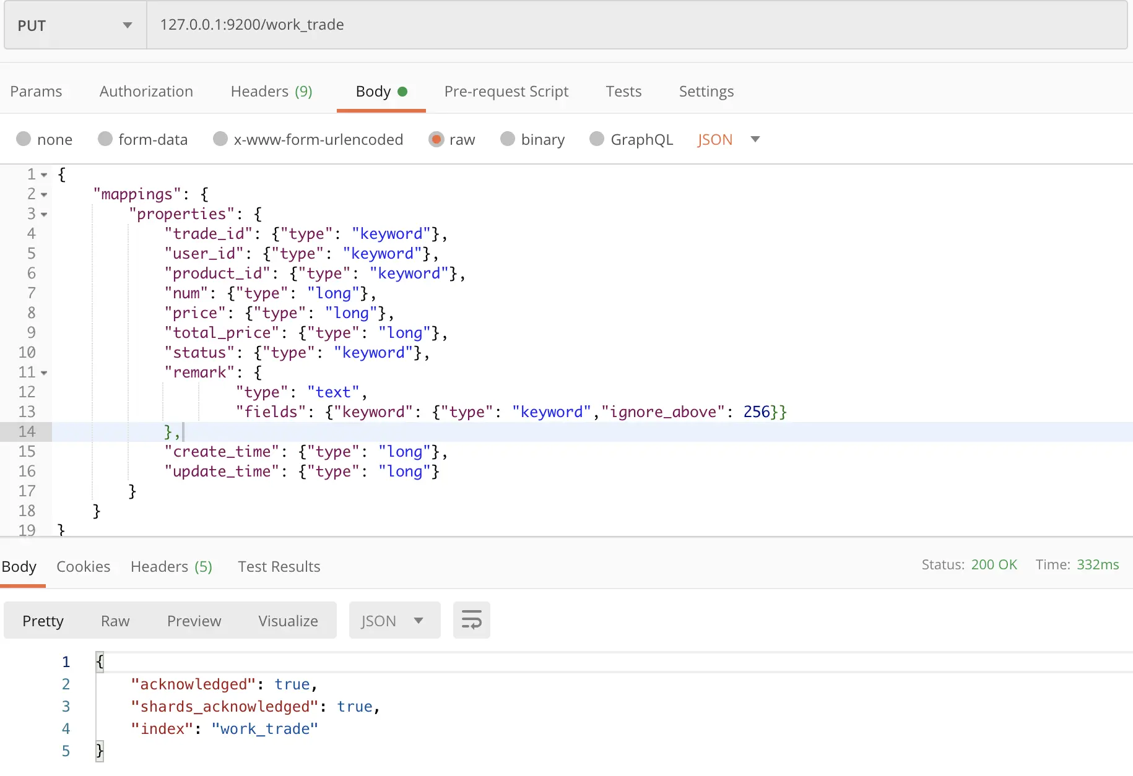Select the none body type radio
Screen dimensions: 1133x776
[24, 139]
